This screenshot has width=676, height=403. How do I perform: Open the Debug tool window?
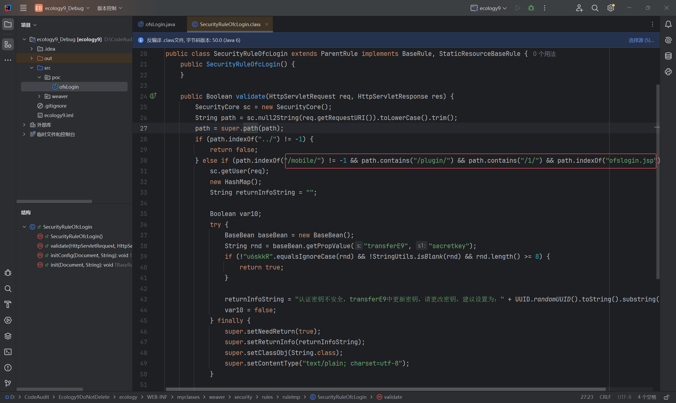coord(8,273)
